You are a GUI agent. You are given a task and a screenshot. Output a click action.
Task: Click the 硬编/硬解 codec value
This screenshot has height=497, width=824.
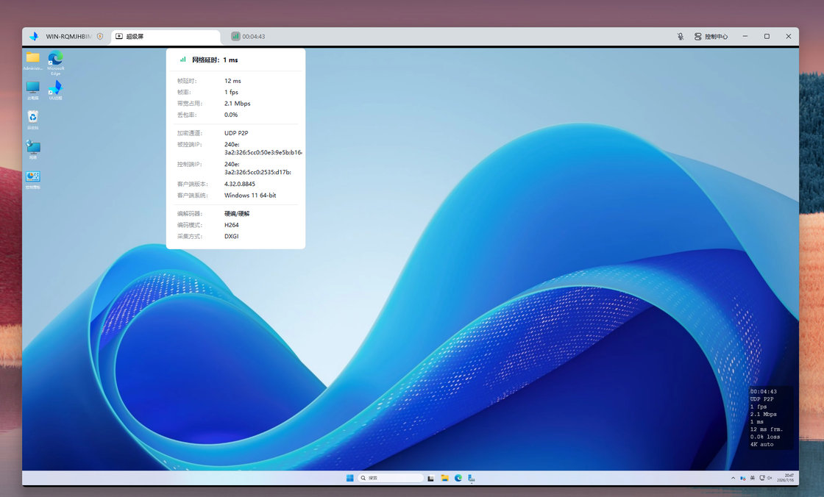click(x=237, y=213)
